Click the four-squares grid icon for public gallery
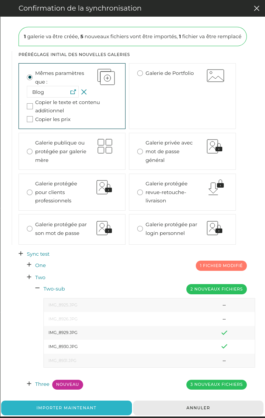Viewport: 265px width, 418px height. pyautogui.click(x=105, y=146)
